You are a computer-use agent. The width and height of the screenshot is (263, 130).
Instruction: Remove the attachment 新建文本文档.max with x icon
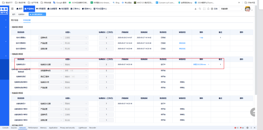(x=208, y=64)
